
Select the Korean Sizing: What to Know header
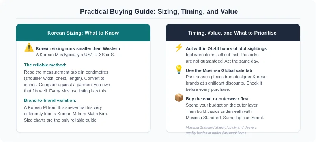pos(83,33)
